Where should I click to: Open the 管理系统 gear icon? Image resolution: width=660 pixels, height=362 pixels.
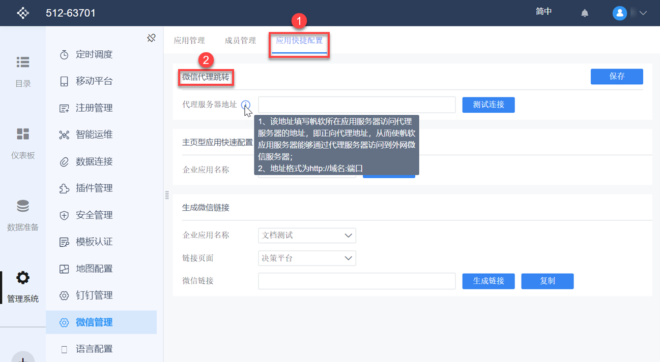click(x=23, y=278)
